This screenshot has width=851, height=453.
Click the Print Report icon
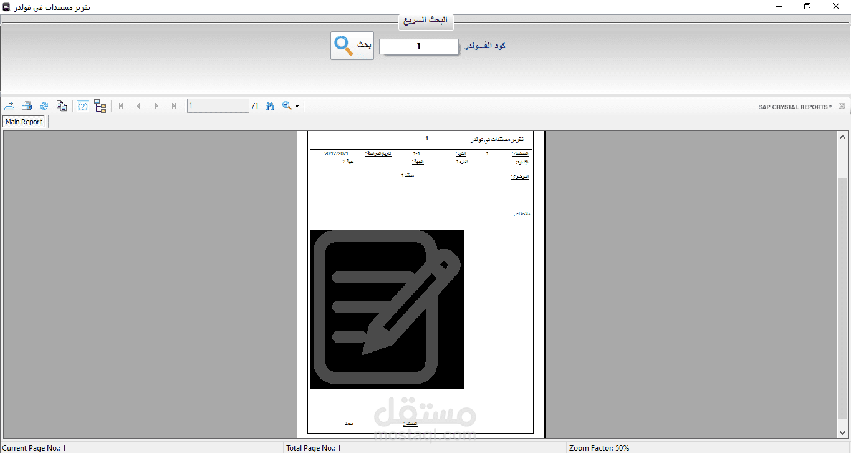[27, 106]
